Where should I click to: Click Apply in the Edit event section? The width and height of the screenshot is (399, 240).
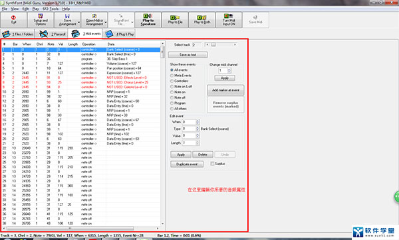point(181,154)
